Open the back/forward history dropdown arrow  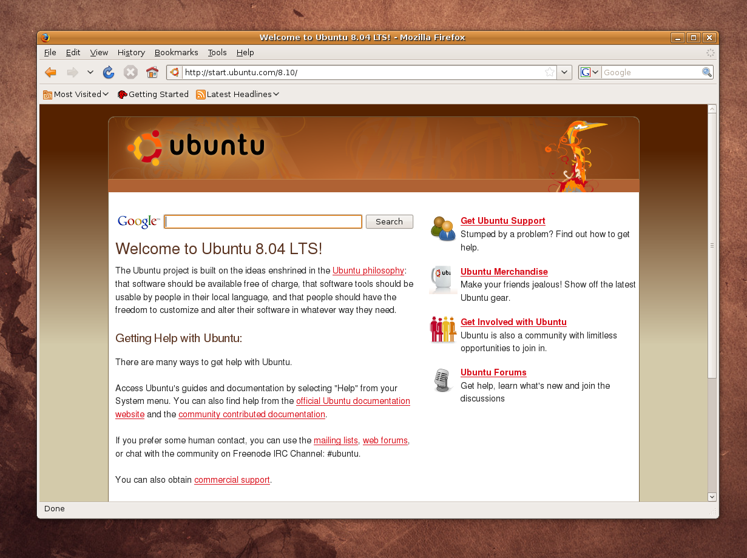pyautogui.click(x=90, y=73)
